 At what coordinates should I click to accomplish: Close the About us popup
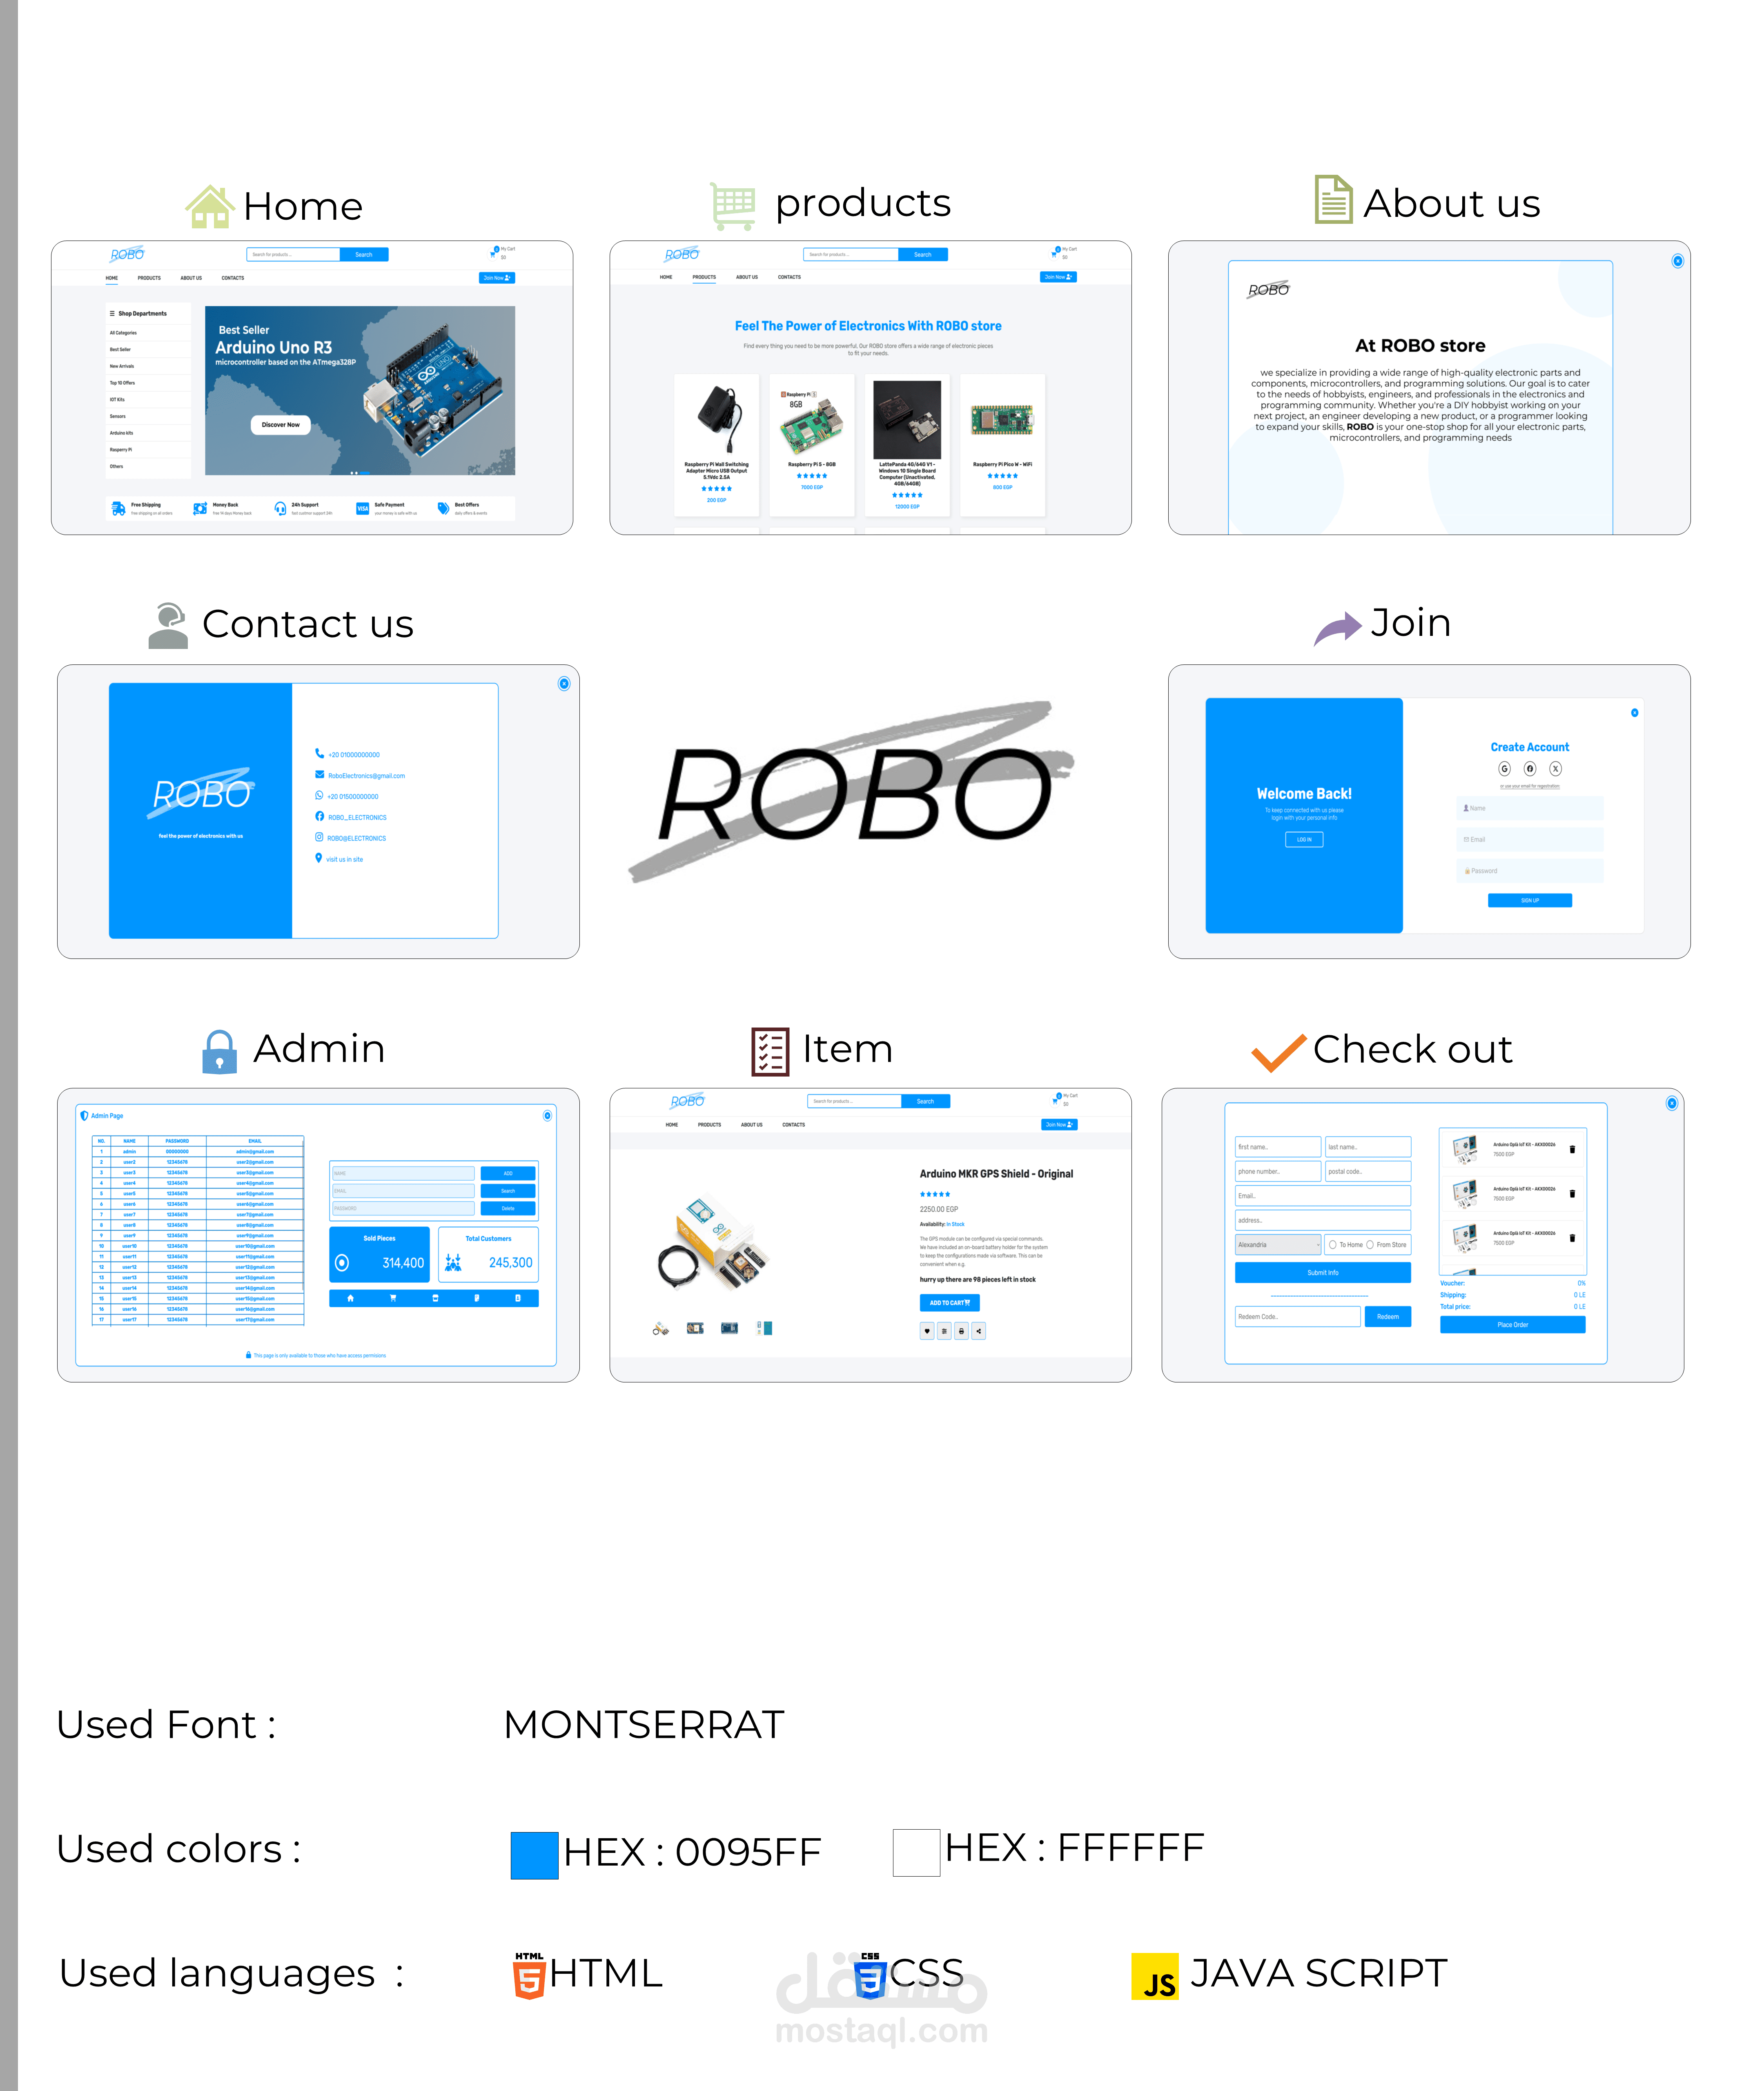pos(1677,261)
